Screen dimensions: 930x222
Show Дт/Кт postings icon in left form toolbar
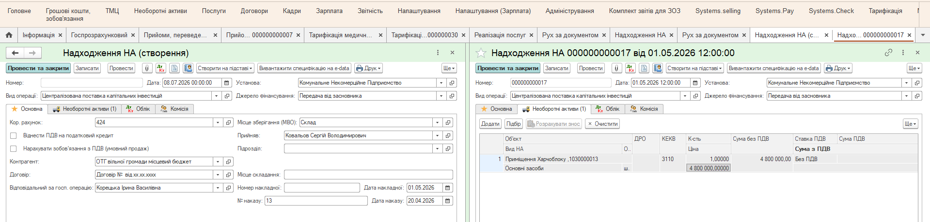coord(160,68)
